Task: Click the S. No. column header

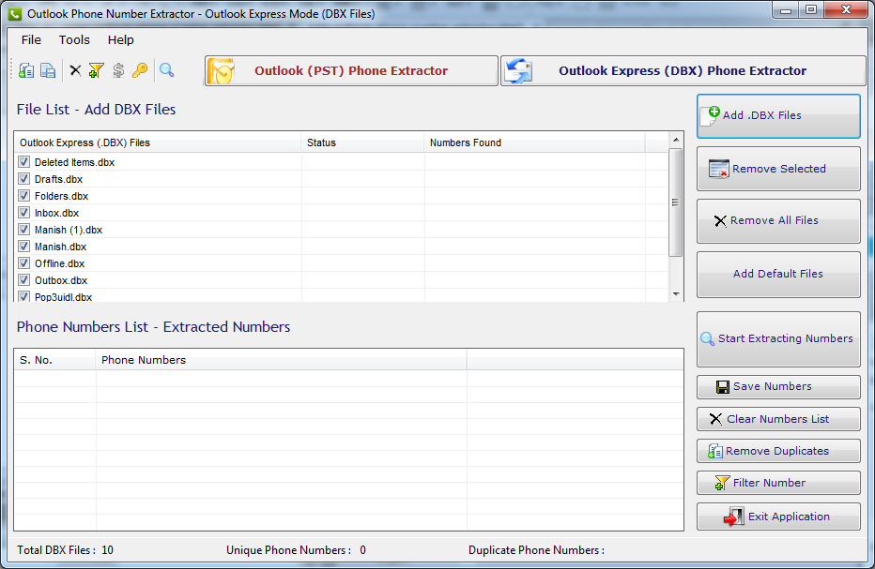Action: point(54,360)
